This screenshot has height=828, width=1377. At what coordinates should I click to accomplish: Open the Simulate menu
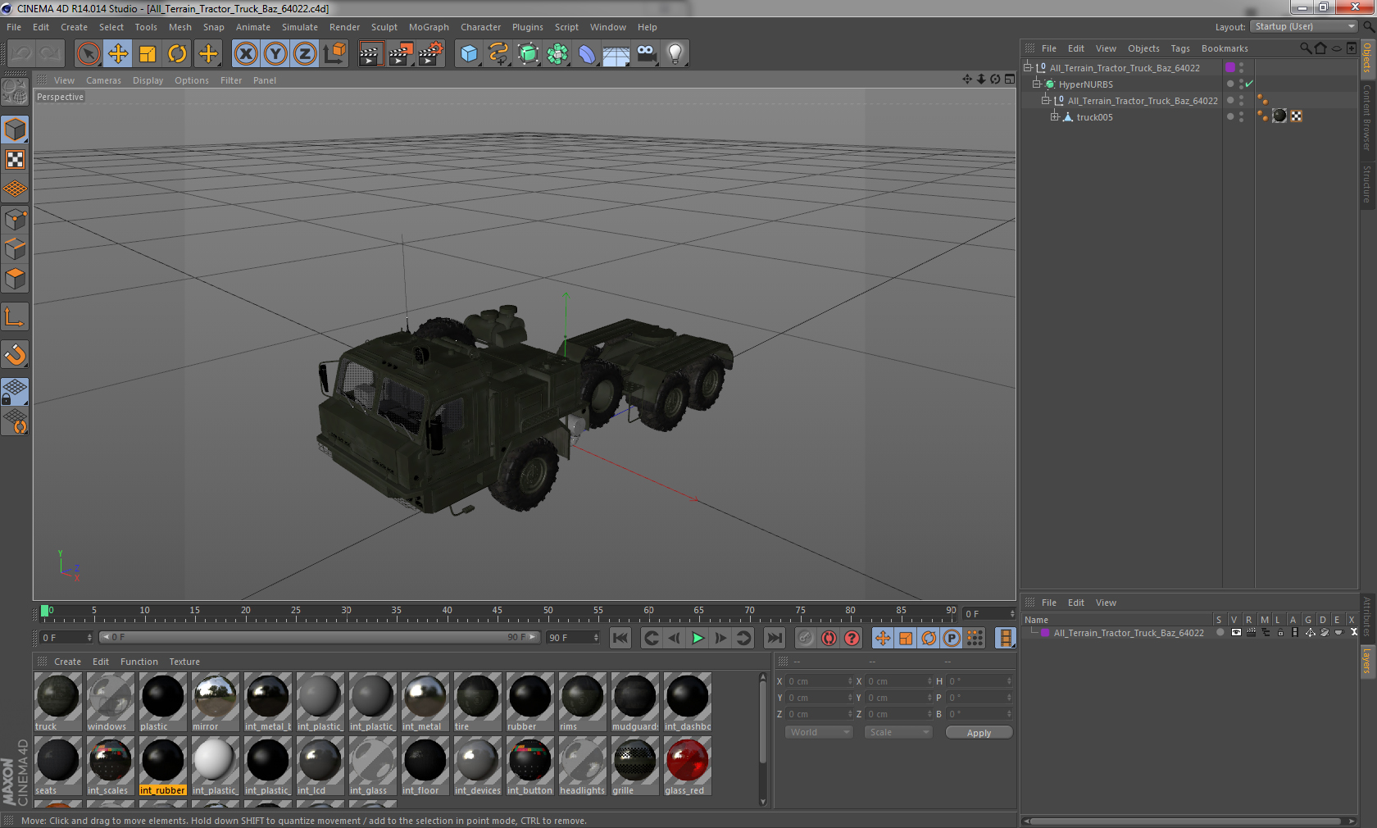click(299, 27)
